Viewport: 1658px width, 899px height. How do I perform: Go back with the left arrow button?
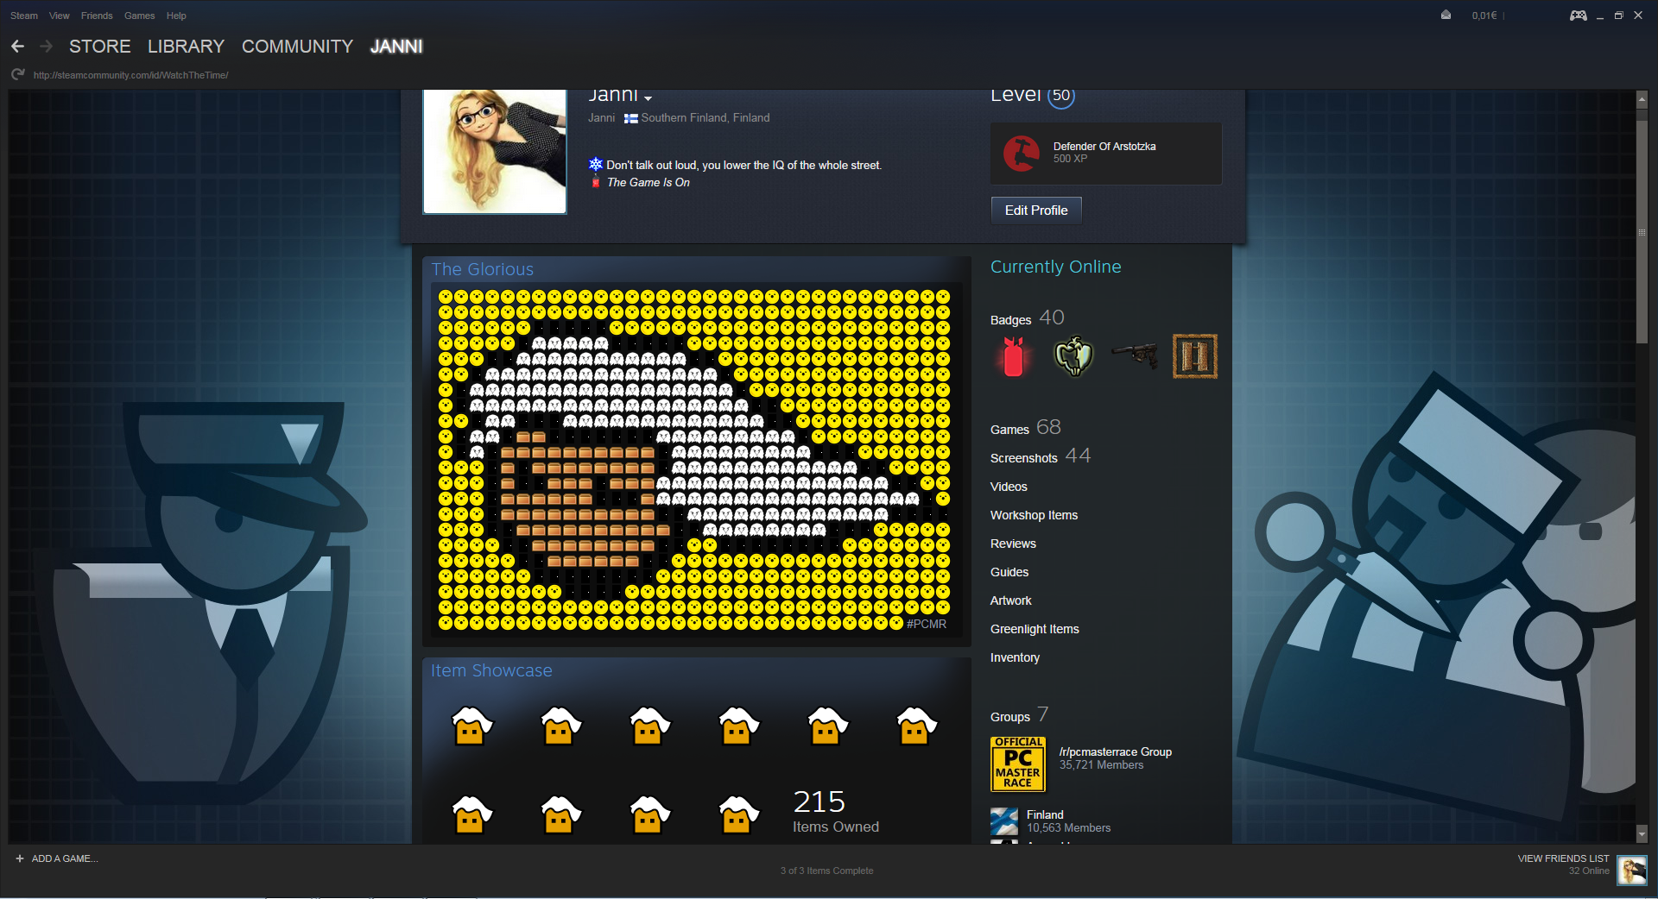[x=17, y=47]
